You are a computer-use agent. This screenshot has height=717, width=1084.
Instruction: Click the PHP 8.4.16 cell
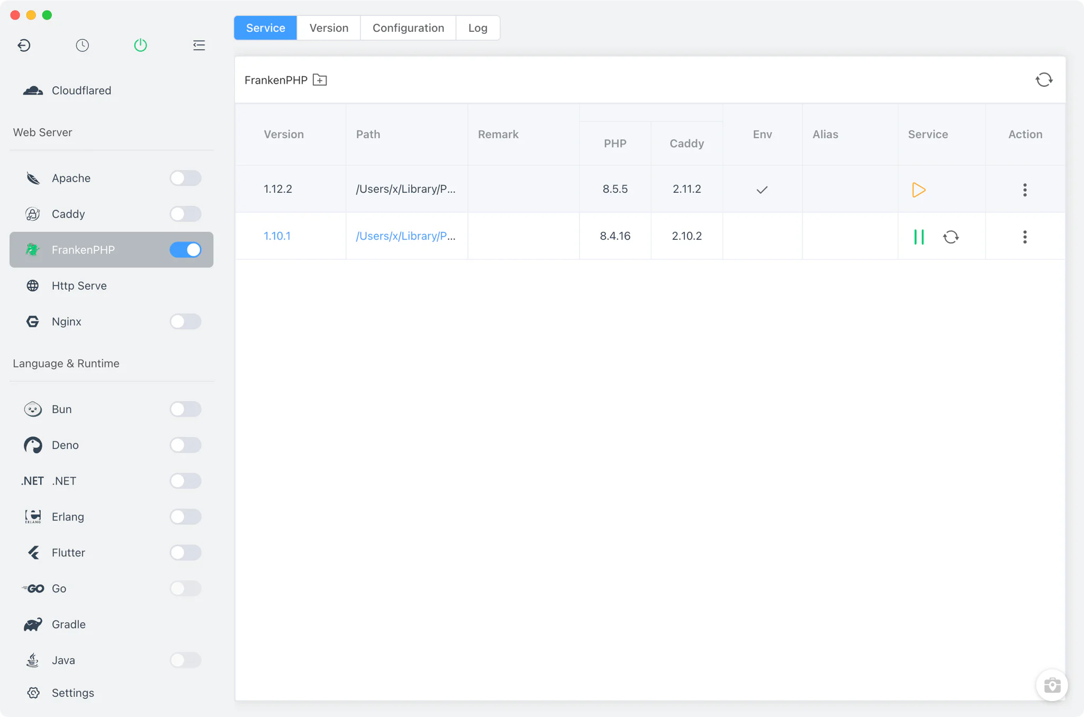(x=615, y=236)
